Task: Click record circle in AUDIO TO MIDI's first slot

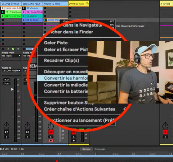Action: [x=45, y=8]
